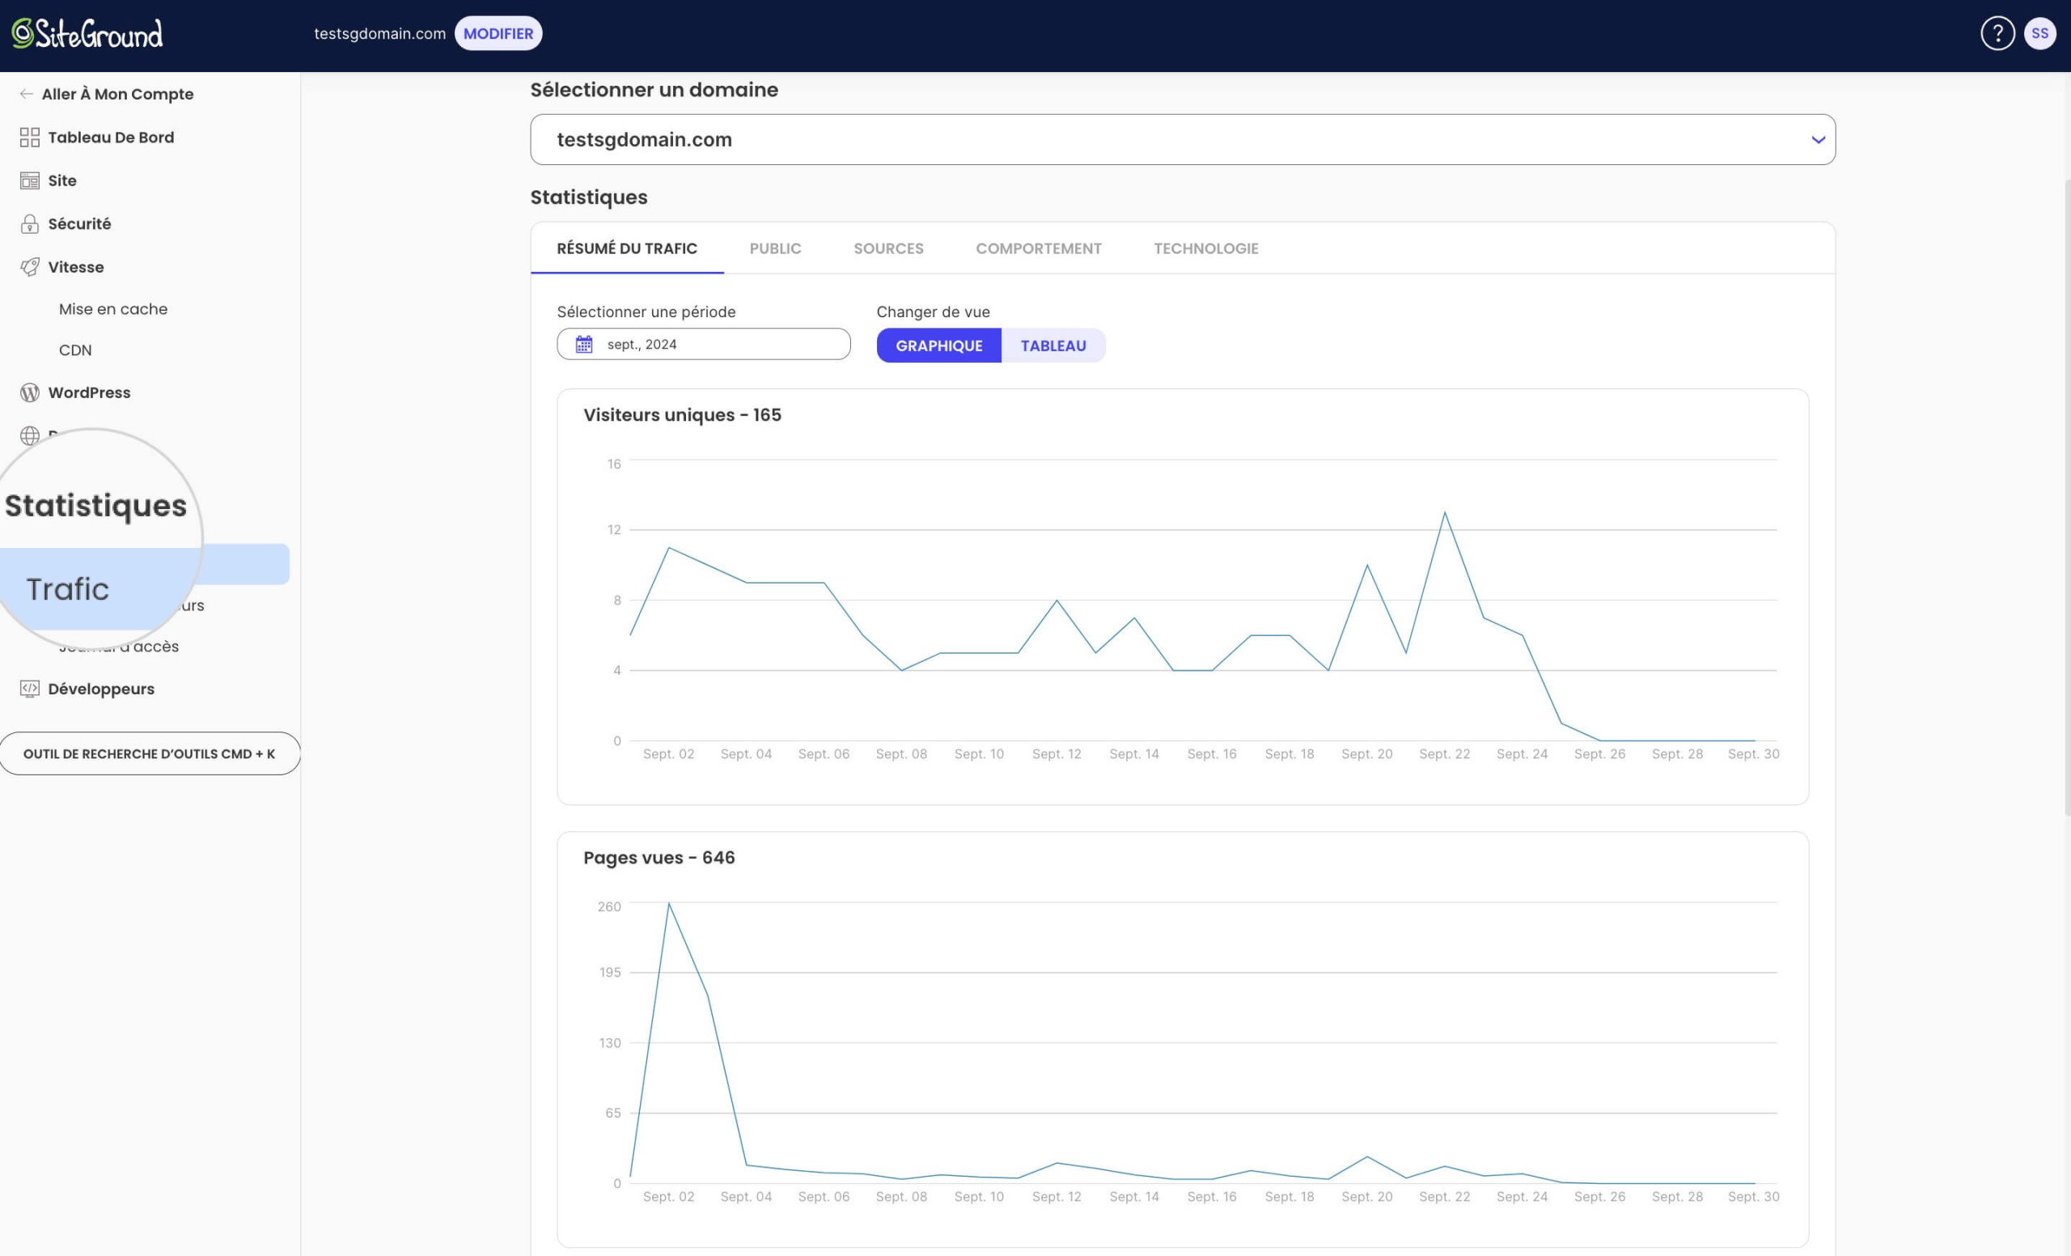Screen dimensions: 2071x1256
Task: Switch view to Tableau
Action: click(1053, 346)
